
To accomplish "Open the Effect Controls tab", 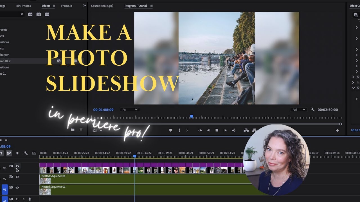I will 355,6.
